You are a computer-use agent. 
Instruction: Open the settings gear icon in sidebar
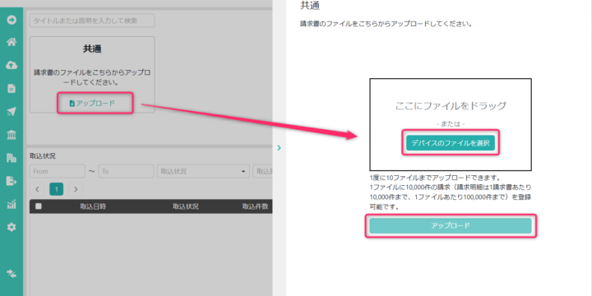click(12, 227)
